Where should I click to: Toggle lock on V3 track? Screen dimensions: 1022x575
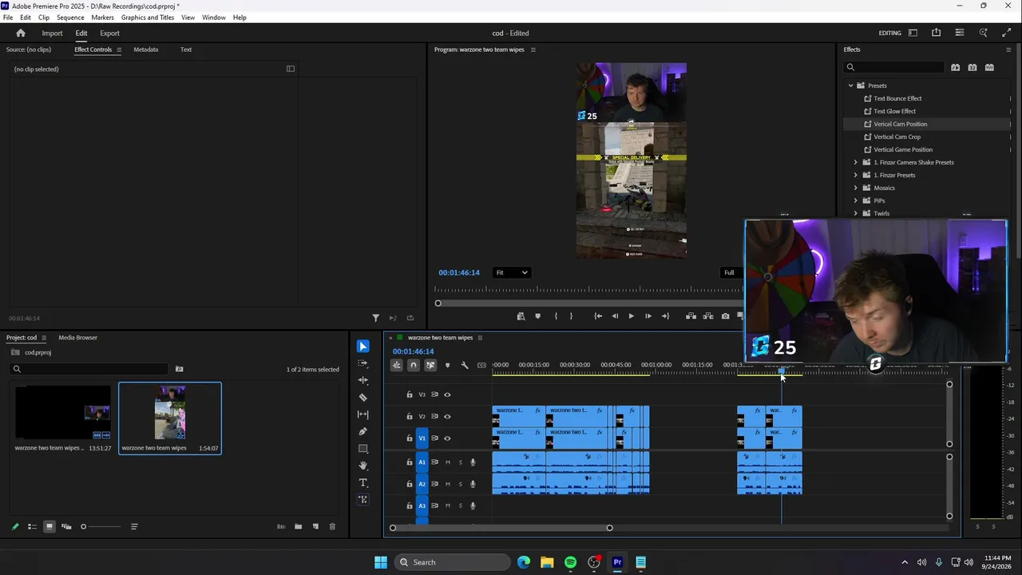(x=410, y=395)
